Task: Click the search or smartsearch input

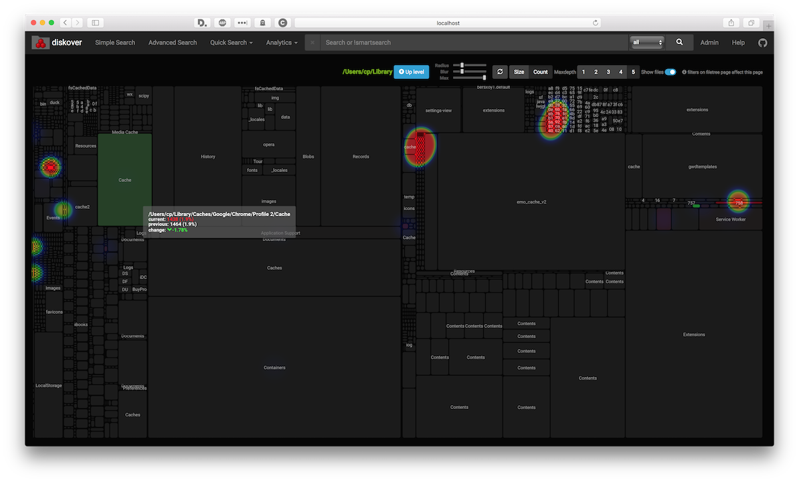Action: click(x=474, y=43)
